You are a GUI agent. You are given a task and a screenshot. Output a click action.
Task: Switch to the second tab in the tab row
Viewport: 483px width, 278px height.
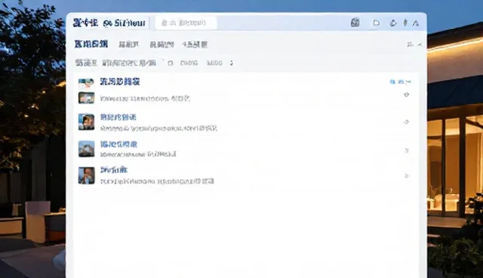(129, 45)
